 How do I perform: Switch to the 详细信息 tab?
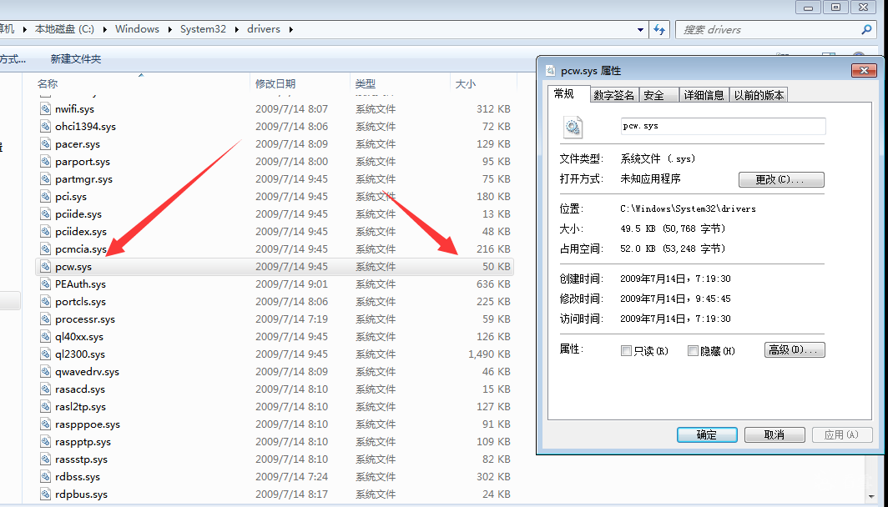point(704,95)
